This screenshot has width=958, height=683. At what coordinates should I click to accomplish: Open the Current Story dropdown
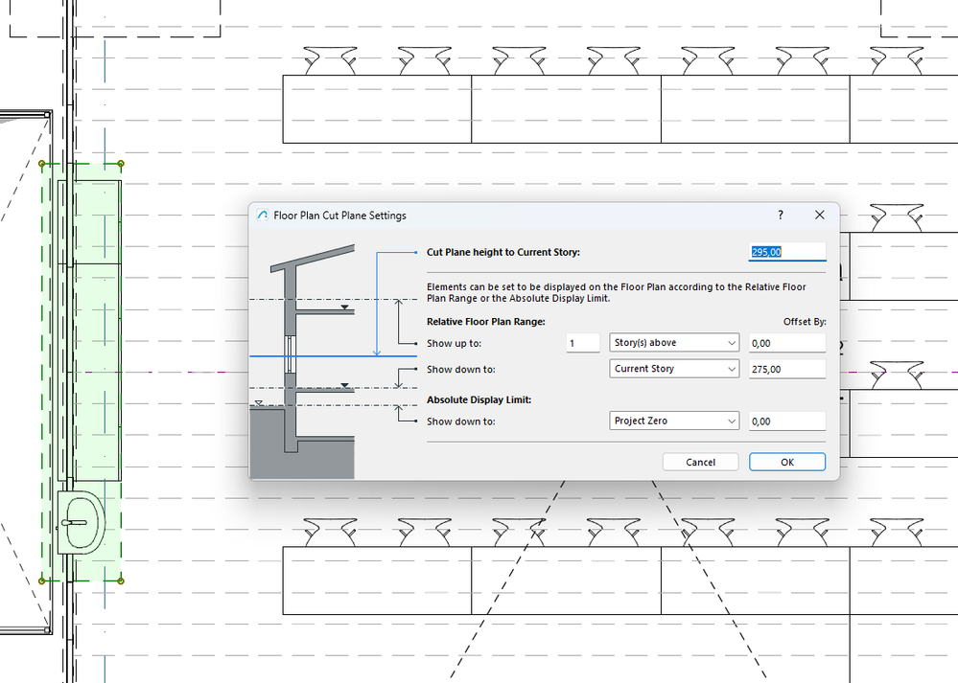[674, 369]
